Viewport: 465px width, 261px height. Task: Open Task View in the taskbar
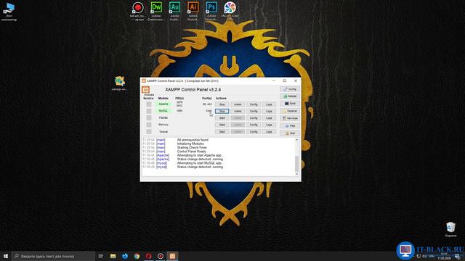click(x=101, y=256)
